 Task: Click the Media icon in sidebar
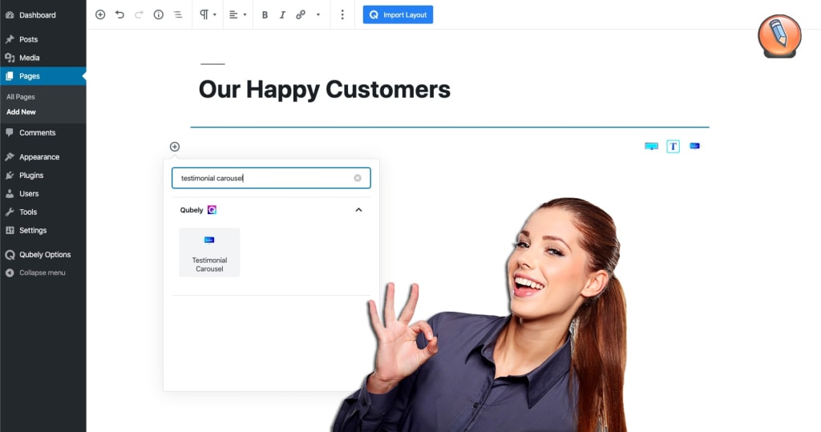coord(10,58)
